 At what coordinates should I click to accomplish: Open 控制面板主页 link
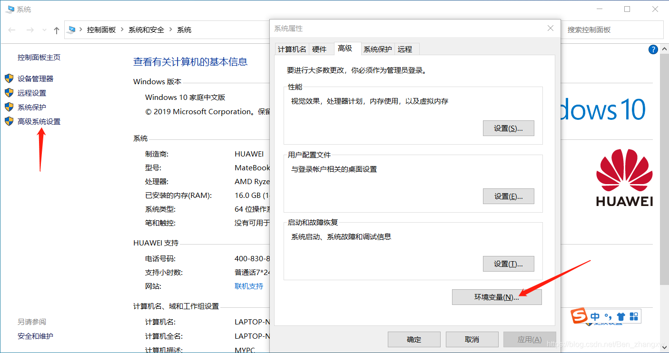click(x=39, y=58)
